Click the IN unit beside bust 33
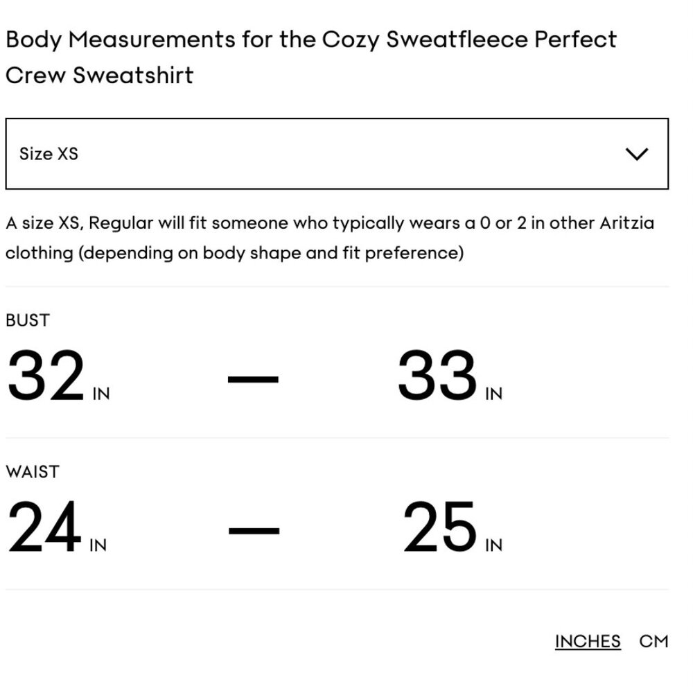This screenshot has height=693, width=693. tap(494, 394)
